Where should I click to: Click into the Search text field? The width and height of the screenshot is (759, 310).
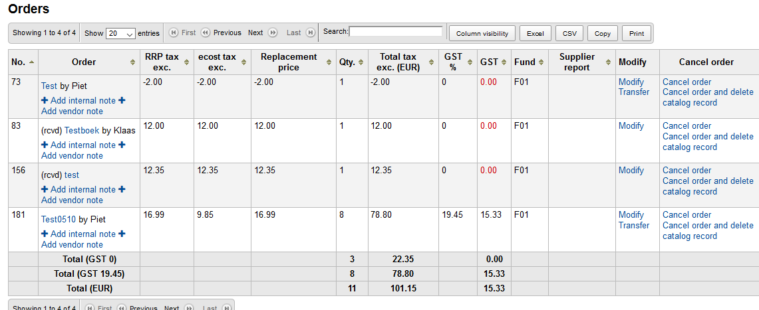click(396, 31)
